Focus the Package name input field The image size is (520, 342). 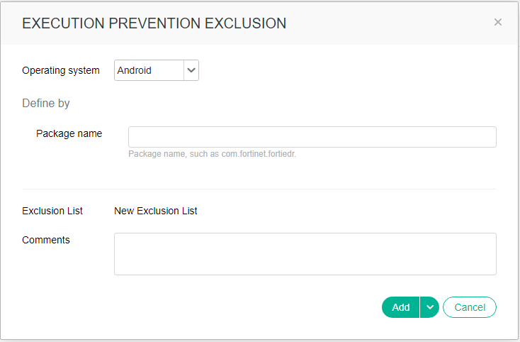312,137
